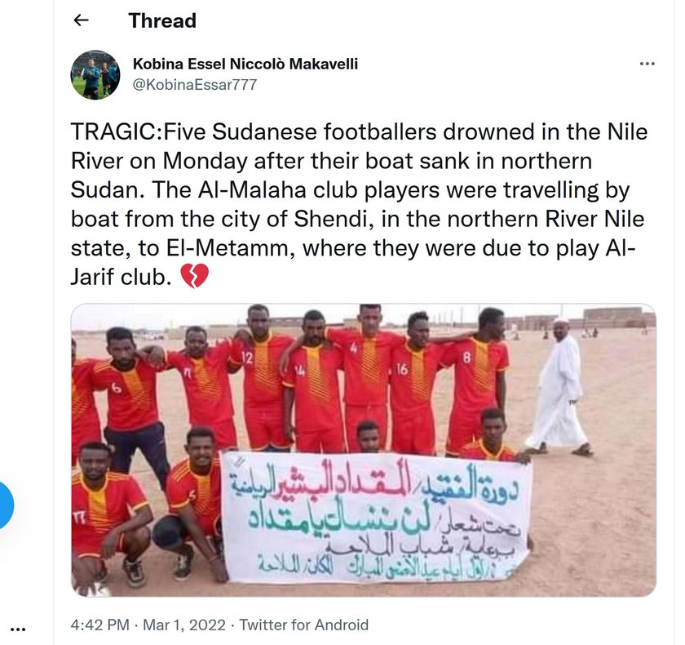Click the Thread header title
Screen dimensions: 685x645
click(x=162, y=20)
